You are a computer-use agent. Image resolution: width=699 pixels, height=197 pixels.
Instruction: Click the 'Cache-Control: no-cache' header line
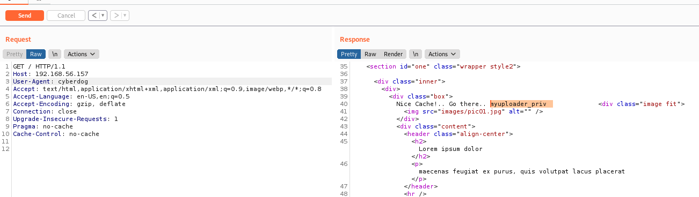(x=56, y=134)
